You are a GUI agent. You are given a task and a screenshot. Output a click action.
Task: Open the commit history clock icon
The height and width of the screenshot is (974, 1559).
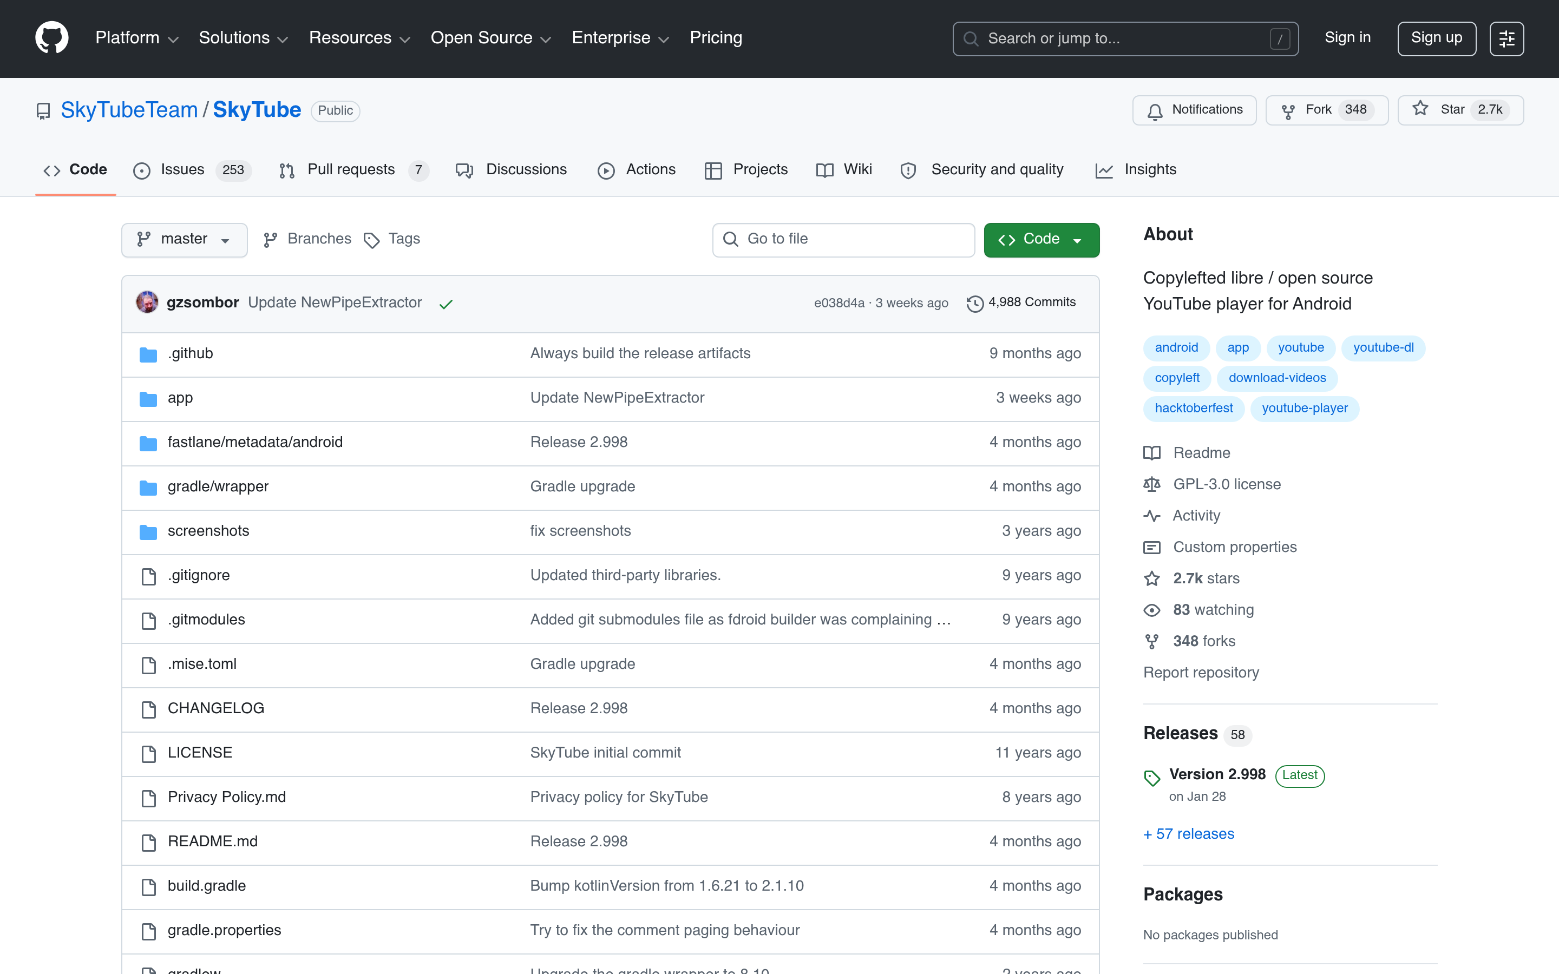click(975, 304)
